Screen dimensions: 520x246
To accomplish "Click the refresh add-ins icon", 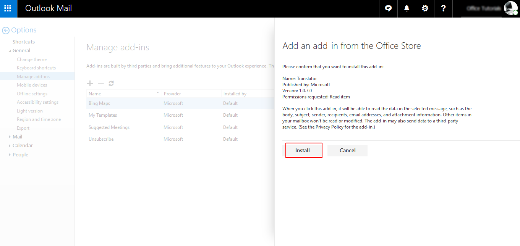I will tap(111, 83).
